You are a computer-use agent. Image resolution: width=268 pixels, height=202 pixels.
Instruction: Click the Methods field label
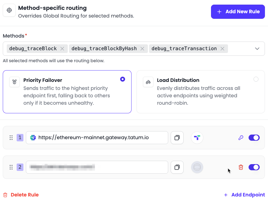pyautogui.click(x=14, y=36)
